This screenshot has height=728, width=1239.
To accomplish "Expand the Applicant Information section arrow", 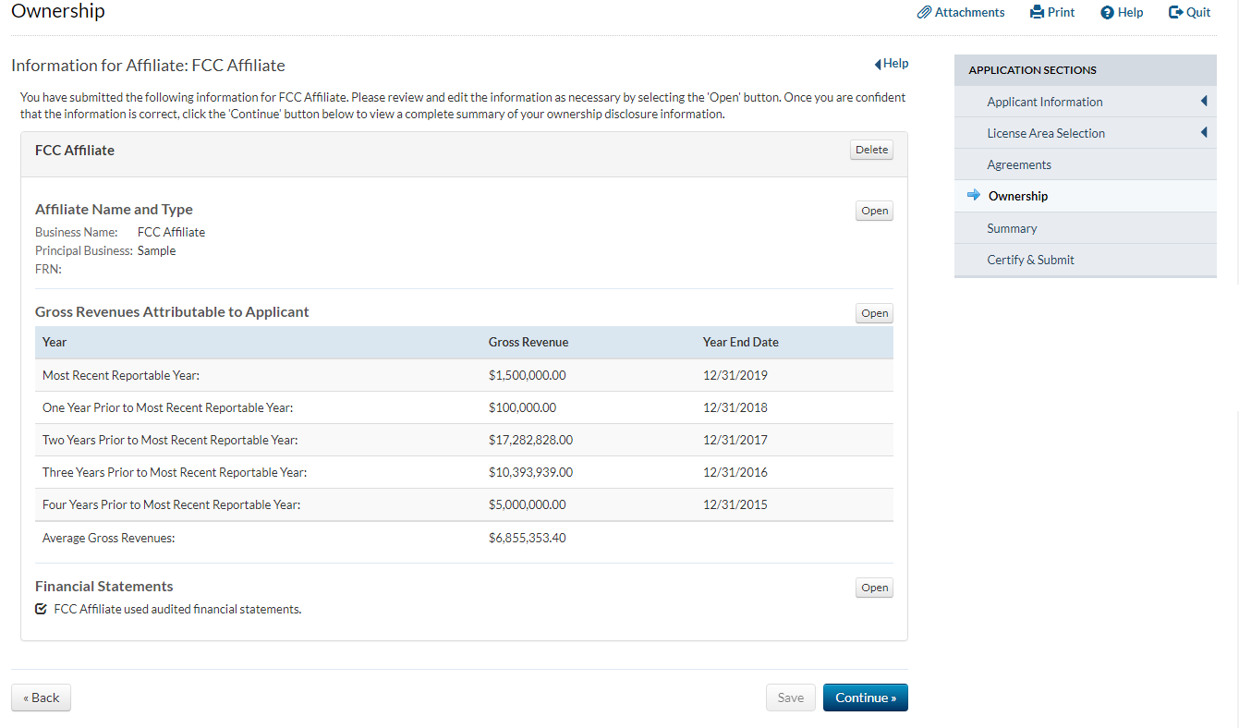I will tap(1204, 102).
